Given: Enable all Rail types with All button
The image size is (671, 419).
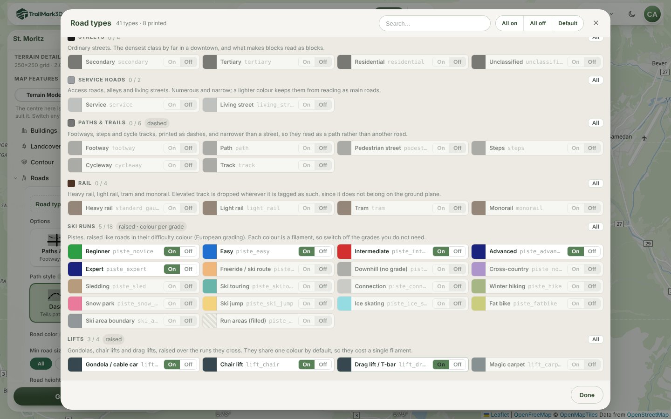Looking at the screenshot, I should 596,183.
